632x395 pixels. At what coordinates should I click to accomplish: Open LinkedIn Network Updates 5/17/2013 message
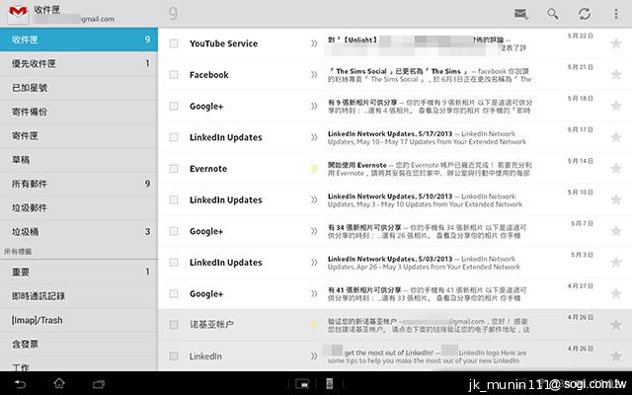pos(395,137)
